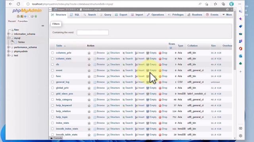Open the Import tab

(x=137, y=15)
